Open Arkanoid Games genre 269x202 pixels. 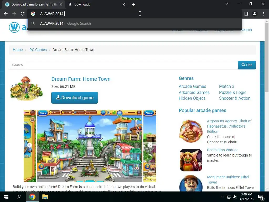(194, 92)
